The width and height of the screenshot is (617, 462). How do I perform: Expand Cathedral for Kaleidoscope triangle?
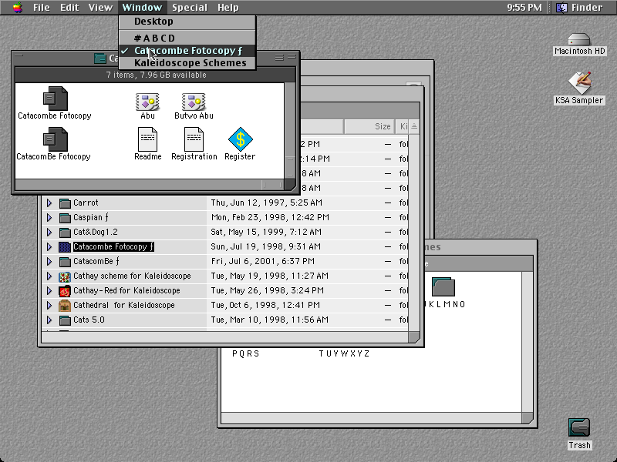[49, 305]
